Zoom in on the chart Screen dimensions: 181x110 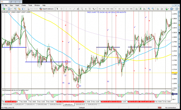point(149,9)
